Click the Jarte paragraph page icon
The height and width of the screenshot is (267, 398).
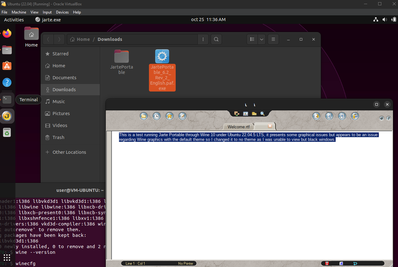click(x=342, y=116)
